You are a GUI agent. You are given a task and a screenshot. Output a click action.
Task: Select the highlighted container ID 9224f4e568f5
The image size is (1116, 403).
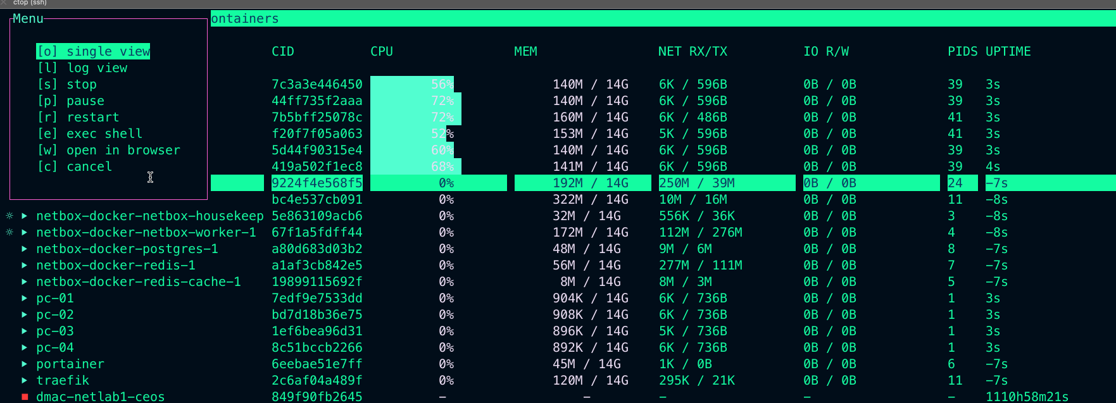[x=317, y=183]
